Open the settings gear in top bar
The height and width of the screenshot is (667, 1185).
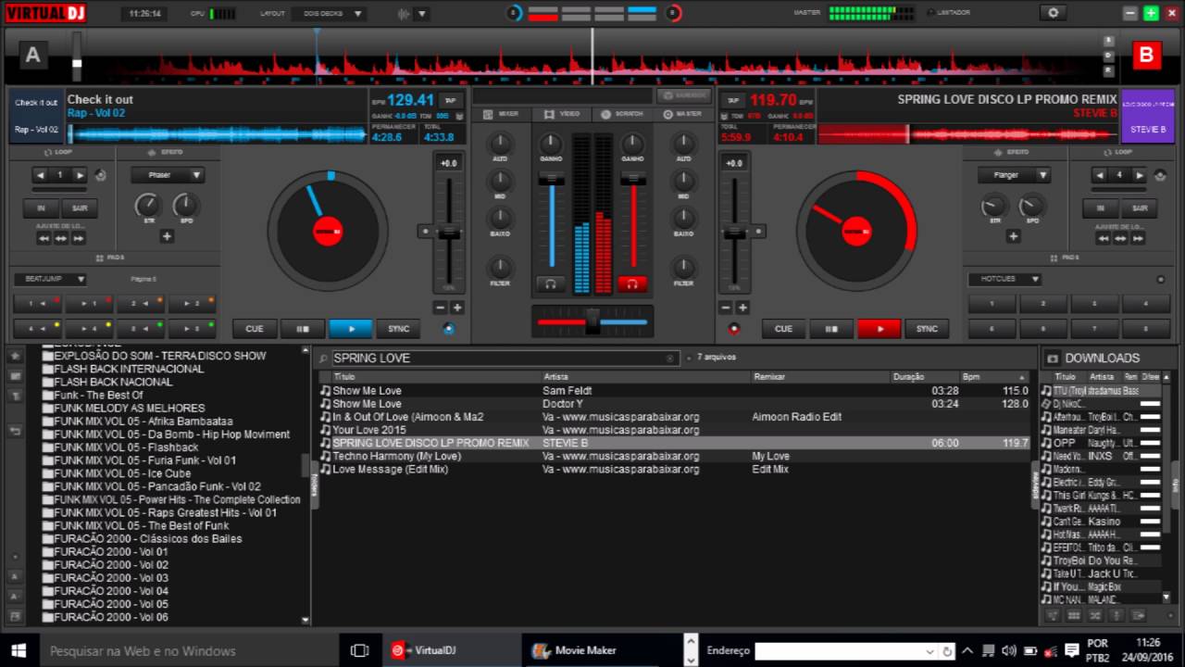[x=1053, y=13]
